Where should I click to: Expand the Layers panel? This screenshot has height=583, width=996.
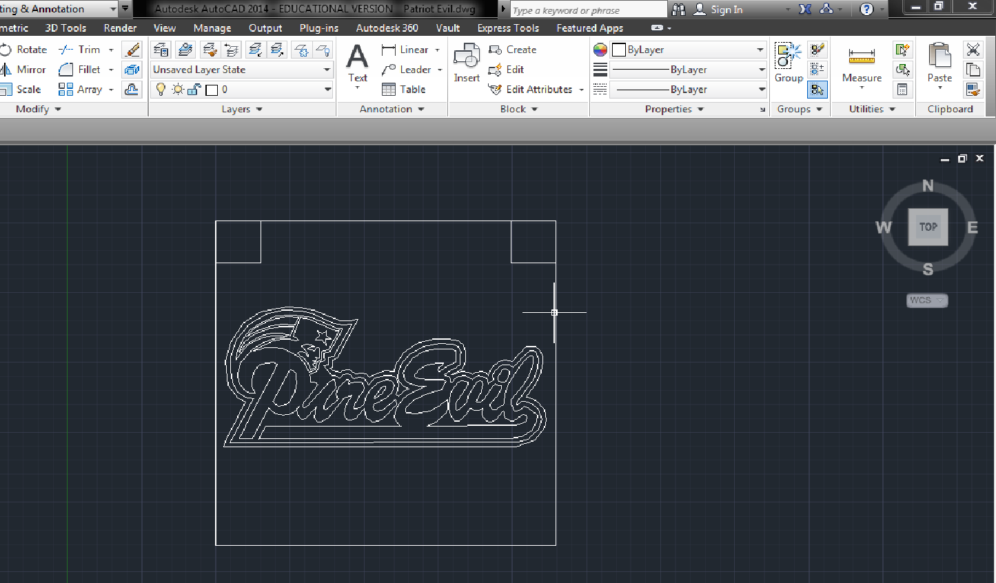[242, 109]
